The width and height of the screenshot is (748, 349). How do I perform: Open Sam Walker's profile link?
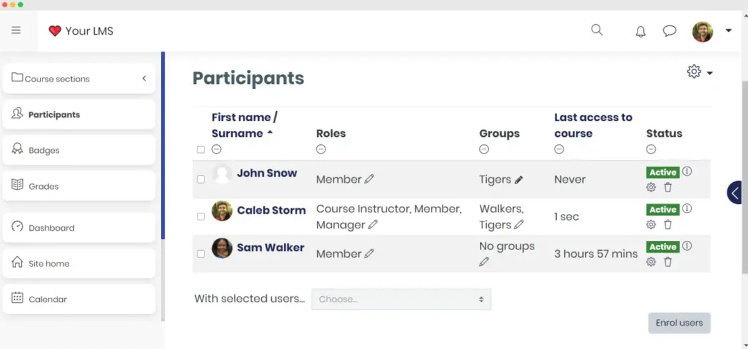click(x=271, y=248)
